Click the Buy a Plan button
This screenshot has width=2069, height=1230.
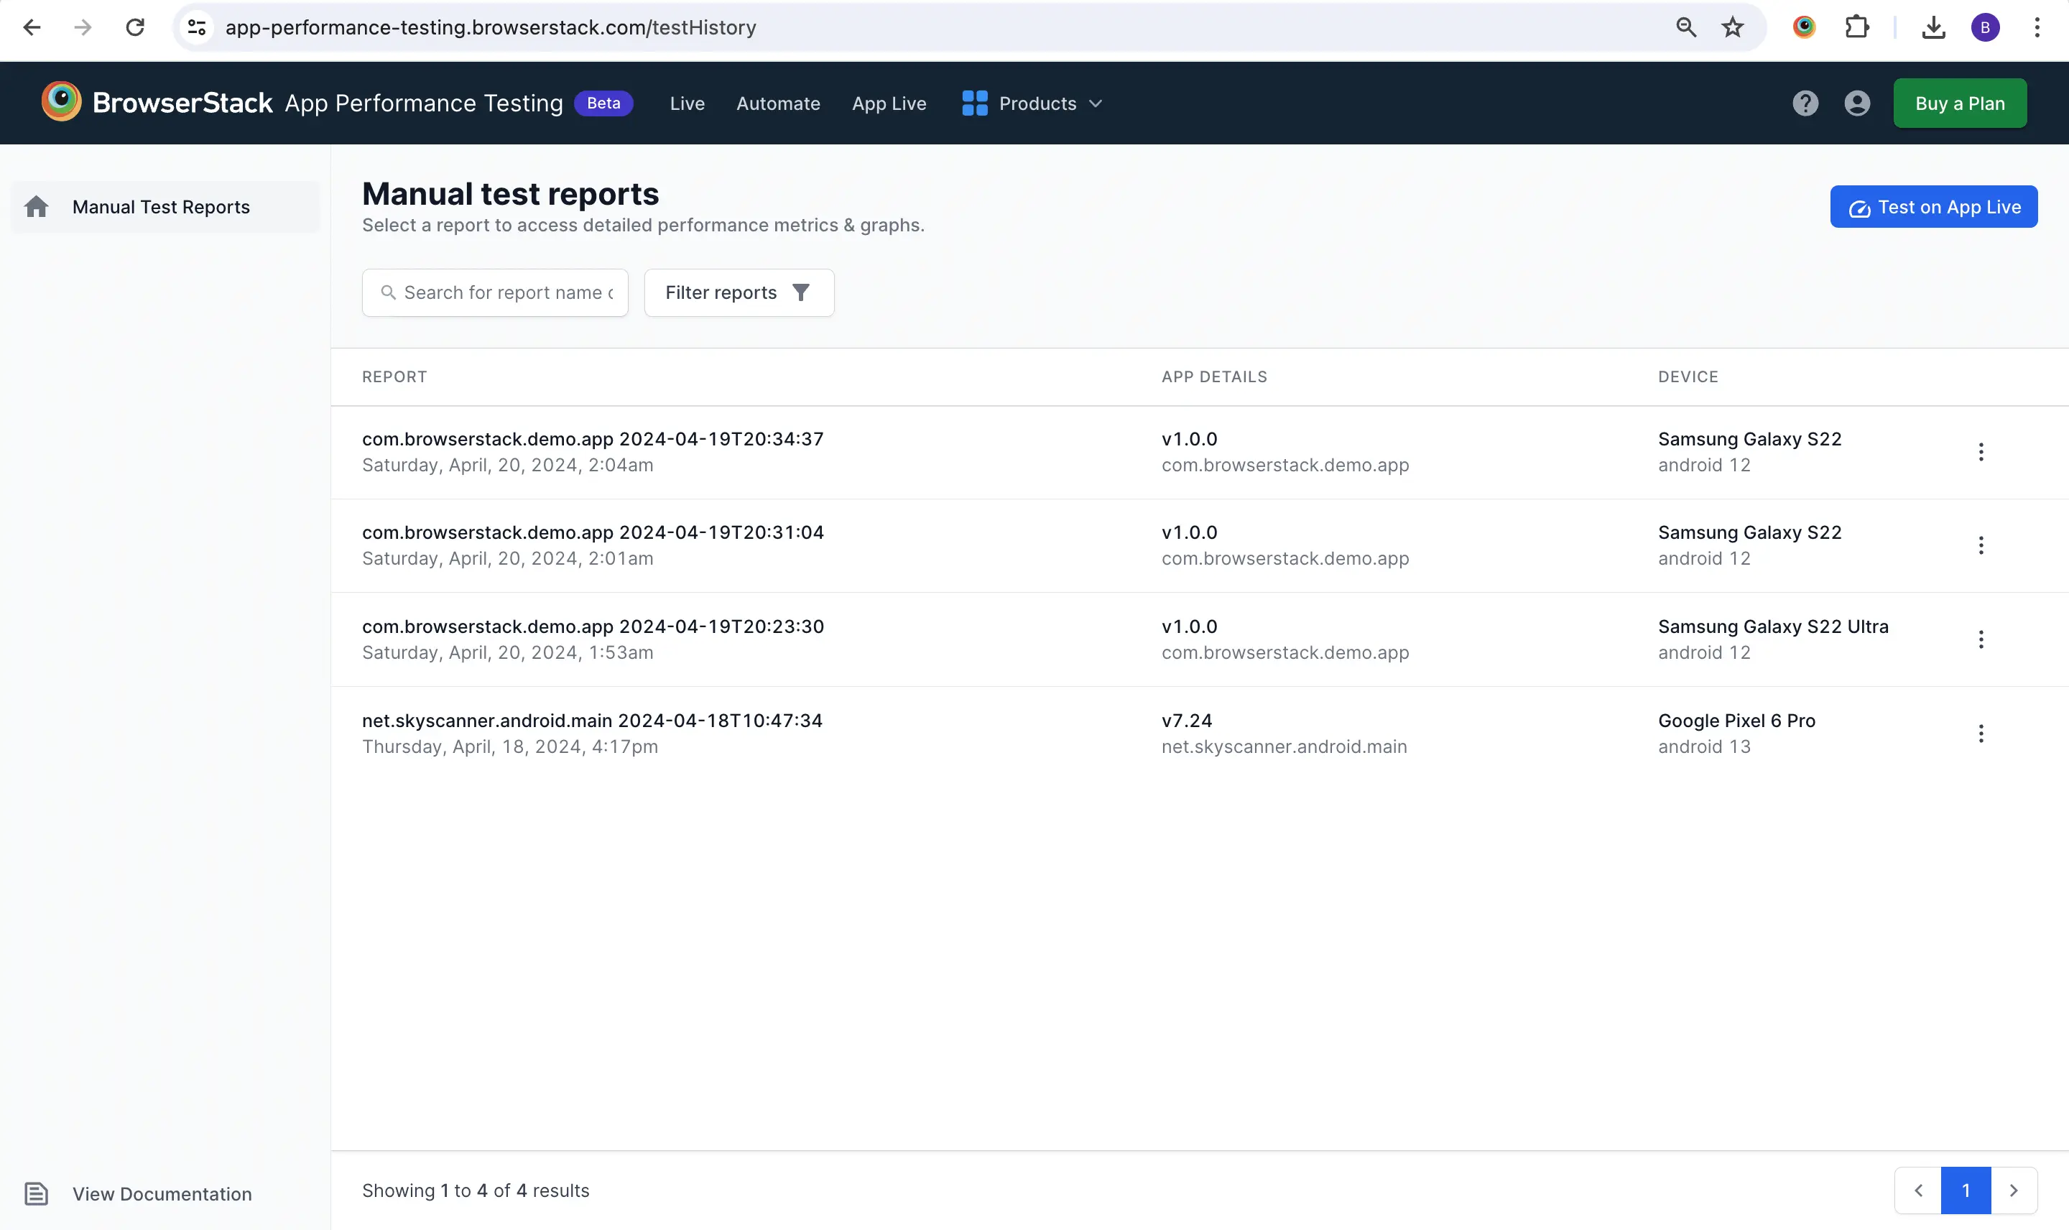[1959, 103]
